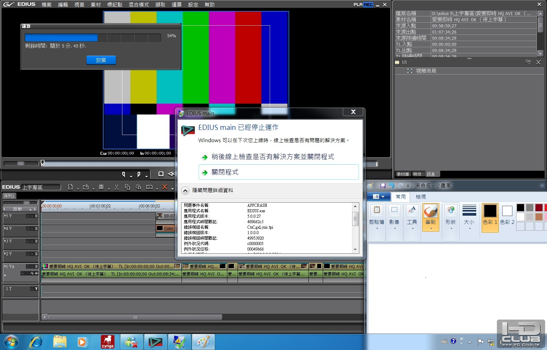This screenshot has height=350, width=547.
Task: Toggle the lock on track 5 V
Action: tap(28, 216)
